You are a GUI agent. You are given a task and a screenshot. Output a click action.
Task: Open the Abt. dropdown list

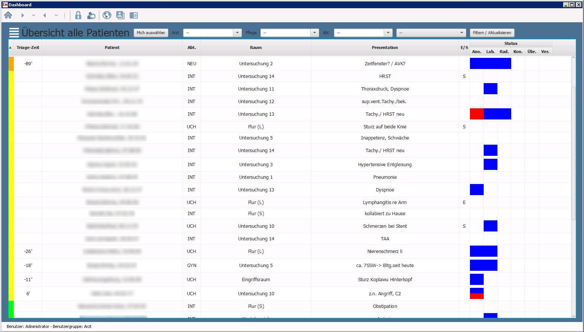pyautogui.click(x=388, y=33)
